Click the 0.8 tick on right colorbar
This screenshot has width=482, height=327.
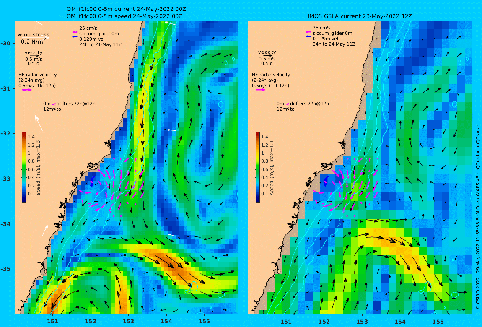264,161
